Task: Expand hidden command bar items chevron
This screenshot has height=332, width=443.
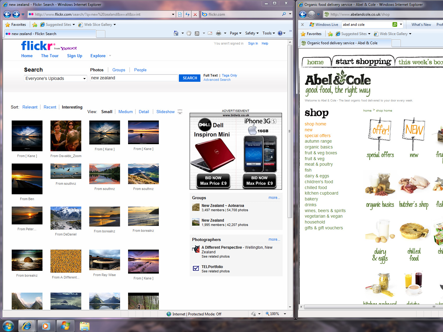Action: (290, 32)
